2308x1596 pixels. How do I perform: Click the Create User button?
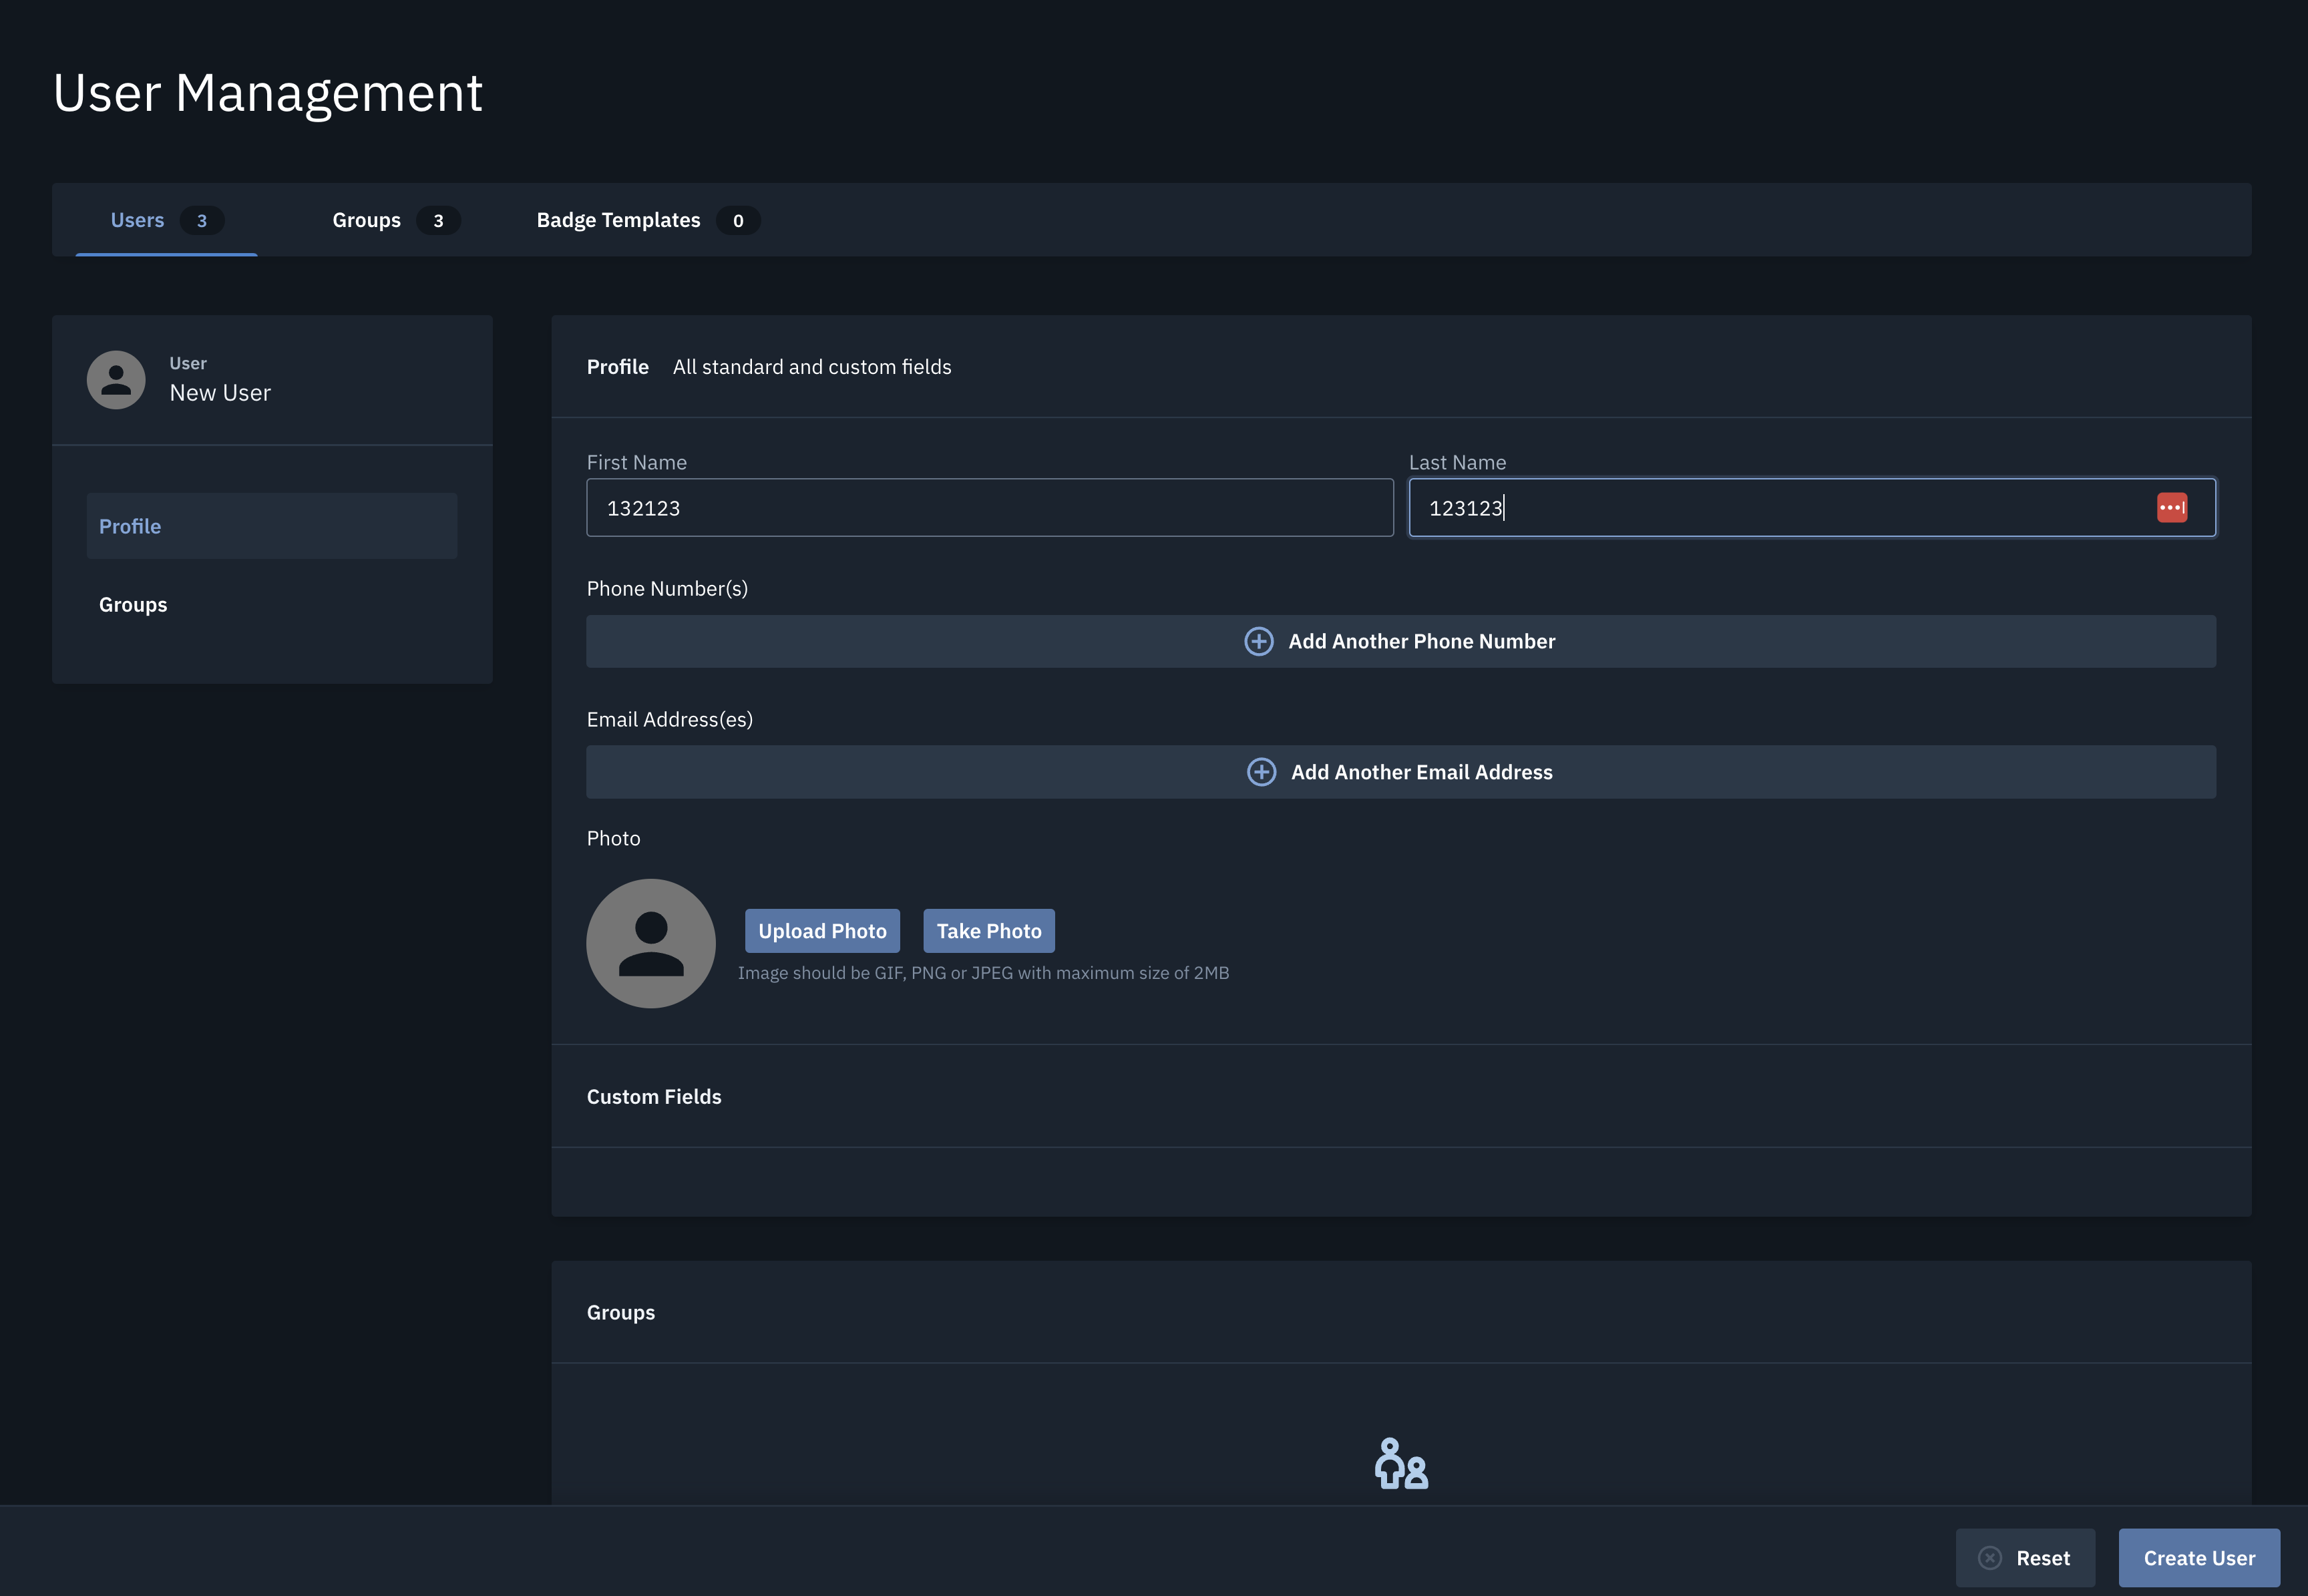[2198, 1557]
